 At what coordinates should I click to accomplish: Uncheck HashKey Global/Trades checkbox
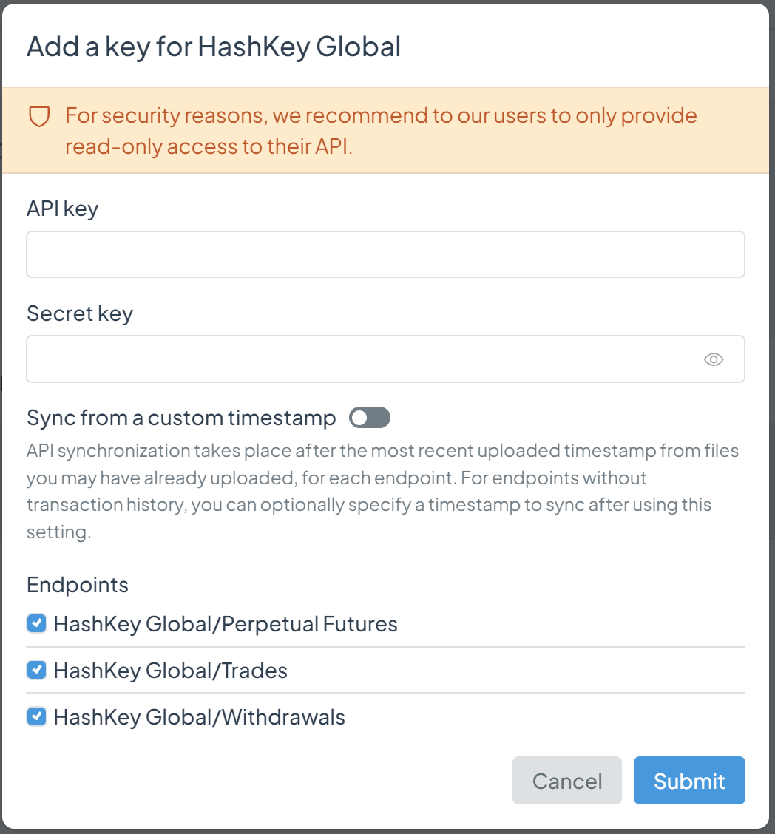point(36,670)
